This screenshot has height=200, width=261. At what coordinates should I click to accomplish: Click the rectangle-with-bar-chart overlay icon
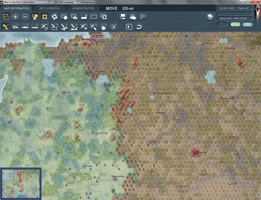point(74,17)
